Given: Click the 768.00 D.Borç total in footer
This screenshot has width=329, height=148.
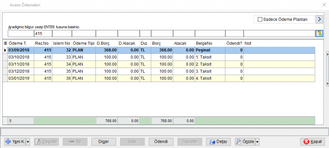Looking at the screenshot, I should click(x=107, y=121).
